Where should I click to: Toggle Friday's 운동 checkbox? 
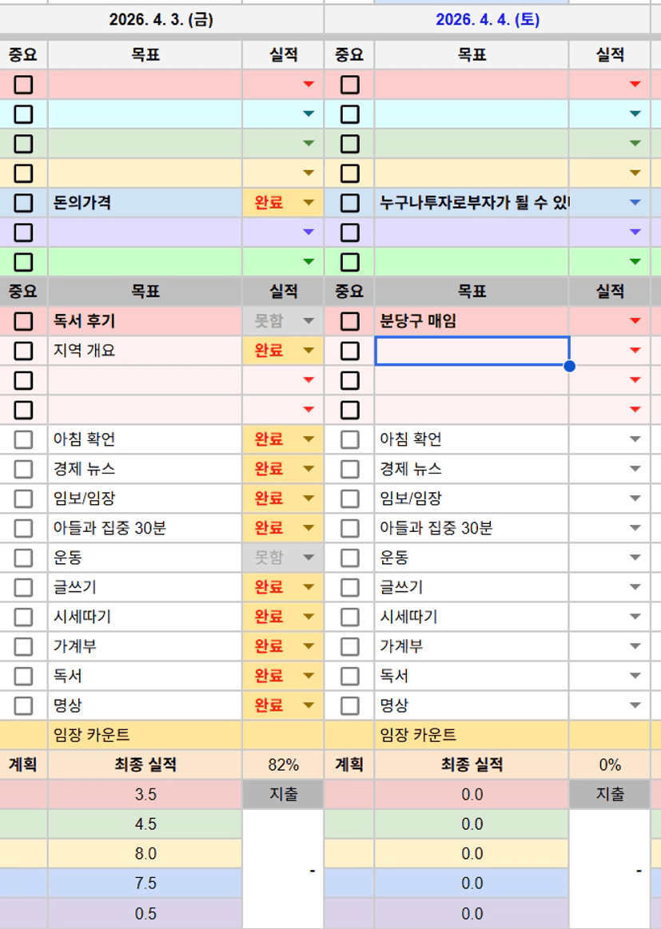tap(23, 558)
